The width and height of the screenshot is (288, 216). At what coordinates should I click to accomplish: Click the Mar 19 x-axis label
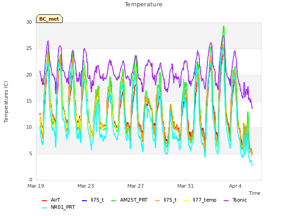tap(36, 186)
